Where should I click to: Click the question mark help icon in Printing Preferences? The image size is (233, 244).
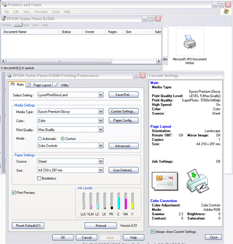[x=136, y=75]
